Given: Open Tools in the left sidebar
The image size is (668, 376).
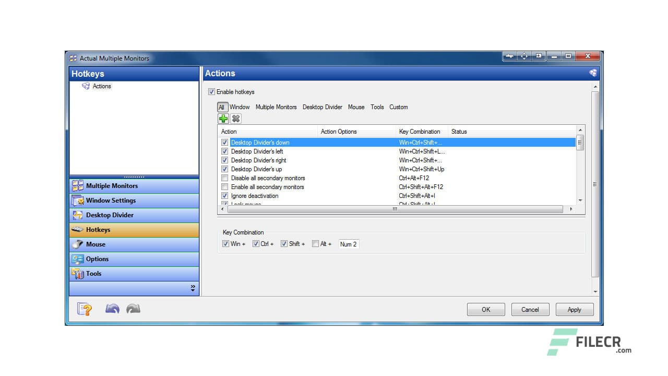Looking at the screenshot, I should click(x=134, y=274).
